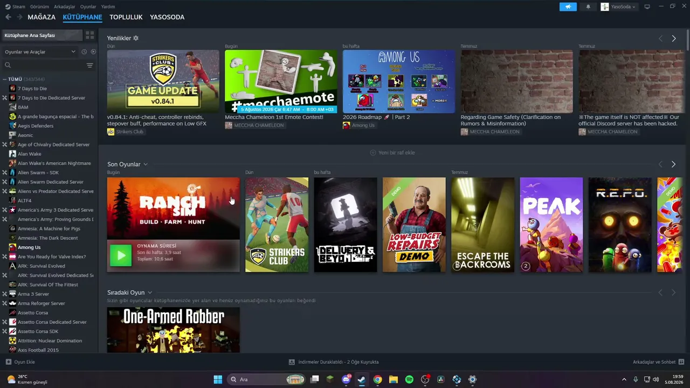Open the R.E.P.O. game cover

point(620,225)
